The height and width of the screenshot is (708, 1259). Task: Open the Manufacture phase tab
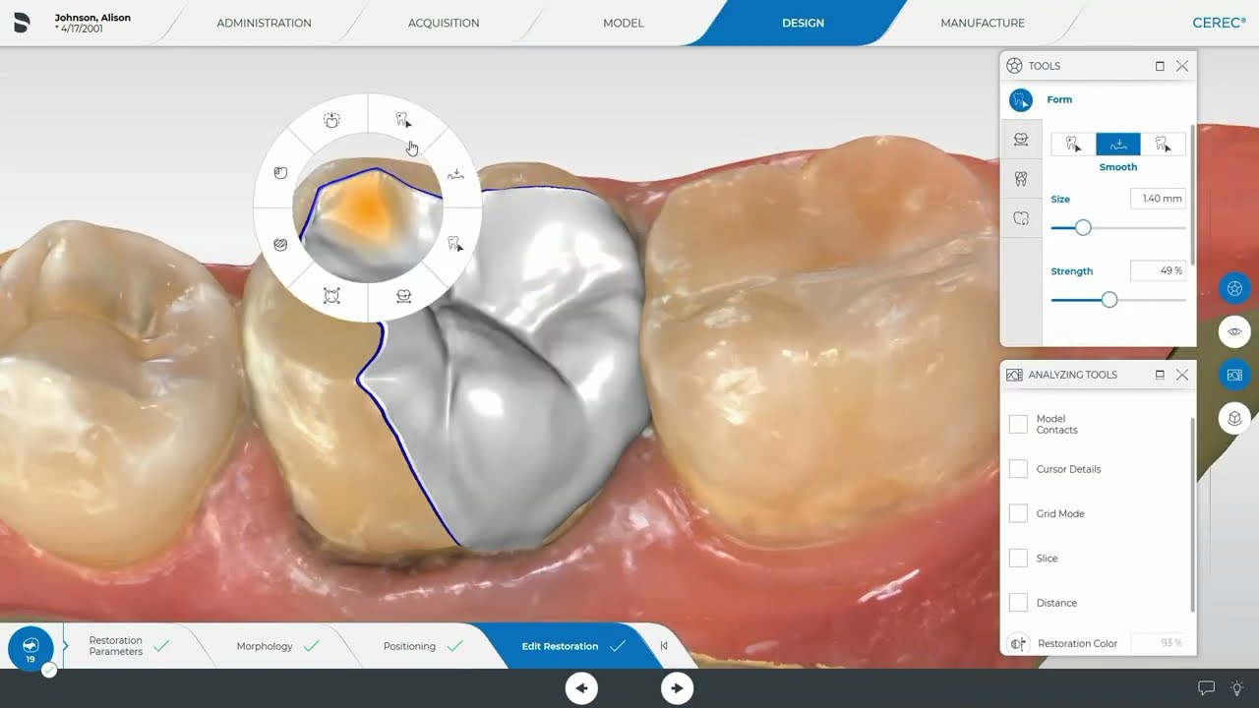983,23
